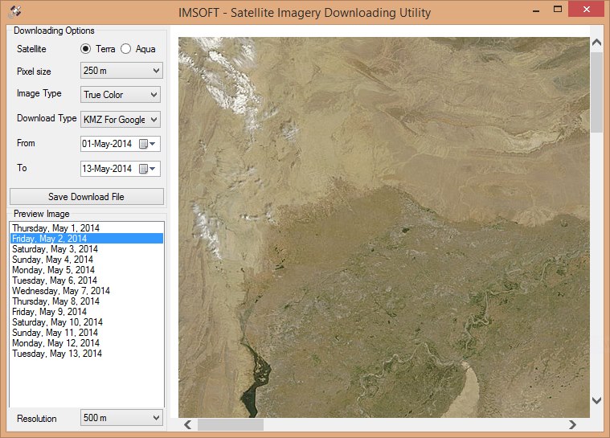The image size is (610, 438).
Task: Click the horizontal scrollbar left arrow
Action: coord(188,425)
